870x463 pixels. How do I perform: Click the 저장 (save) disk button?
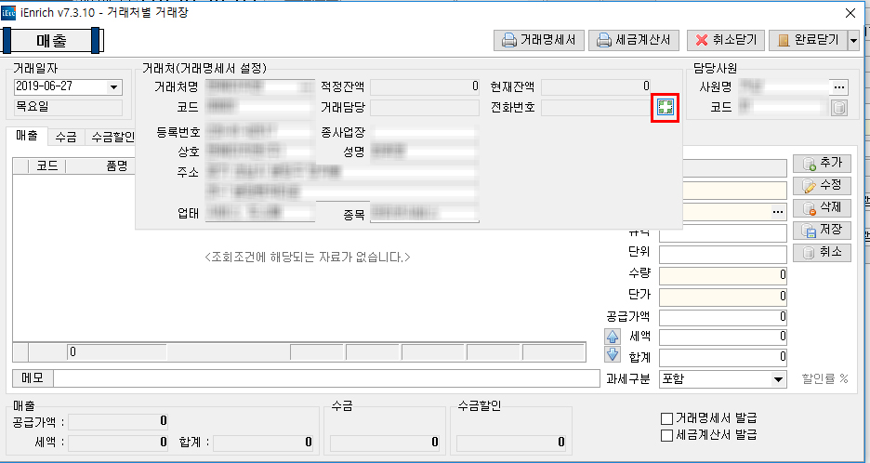click(822, 230)
